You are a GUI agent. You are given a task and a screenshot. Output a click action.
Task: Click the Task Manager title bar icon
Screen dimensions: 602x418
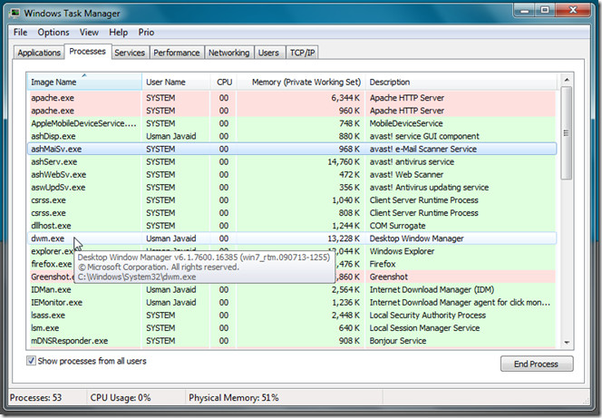15,14
